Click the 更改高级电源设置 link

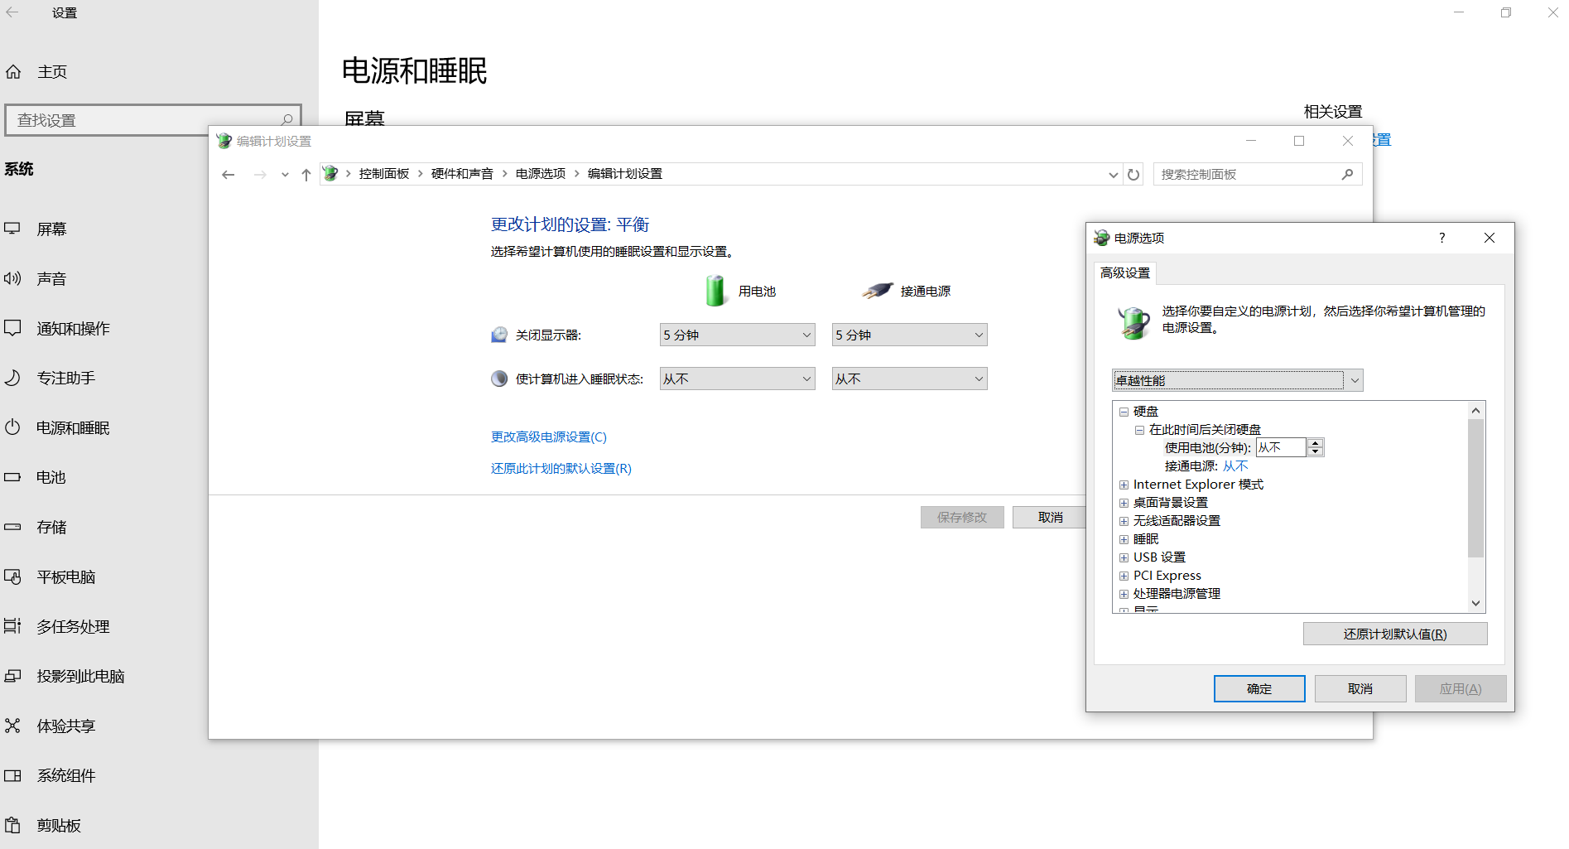(x=548, y=437)
